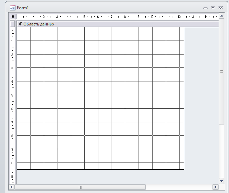
Task: Select the Область данных section bar
Action: coord(118,24)
